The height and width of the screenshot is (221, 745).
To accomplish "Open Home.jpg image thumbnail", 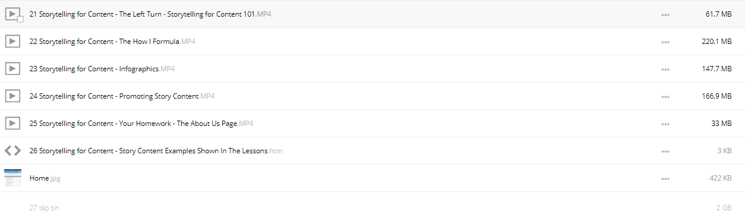I will (x=12, y=178).
